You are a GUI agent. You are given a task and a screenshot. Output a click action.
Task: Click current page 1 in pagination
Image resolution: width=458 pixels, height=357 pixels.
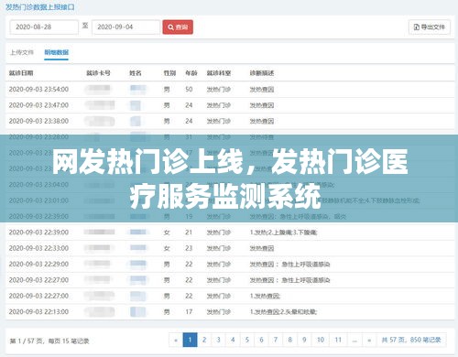click(x=190, y=340)
